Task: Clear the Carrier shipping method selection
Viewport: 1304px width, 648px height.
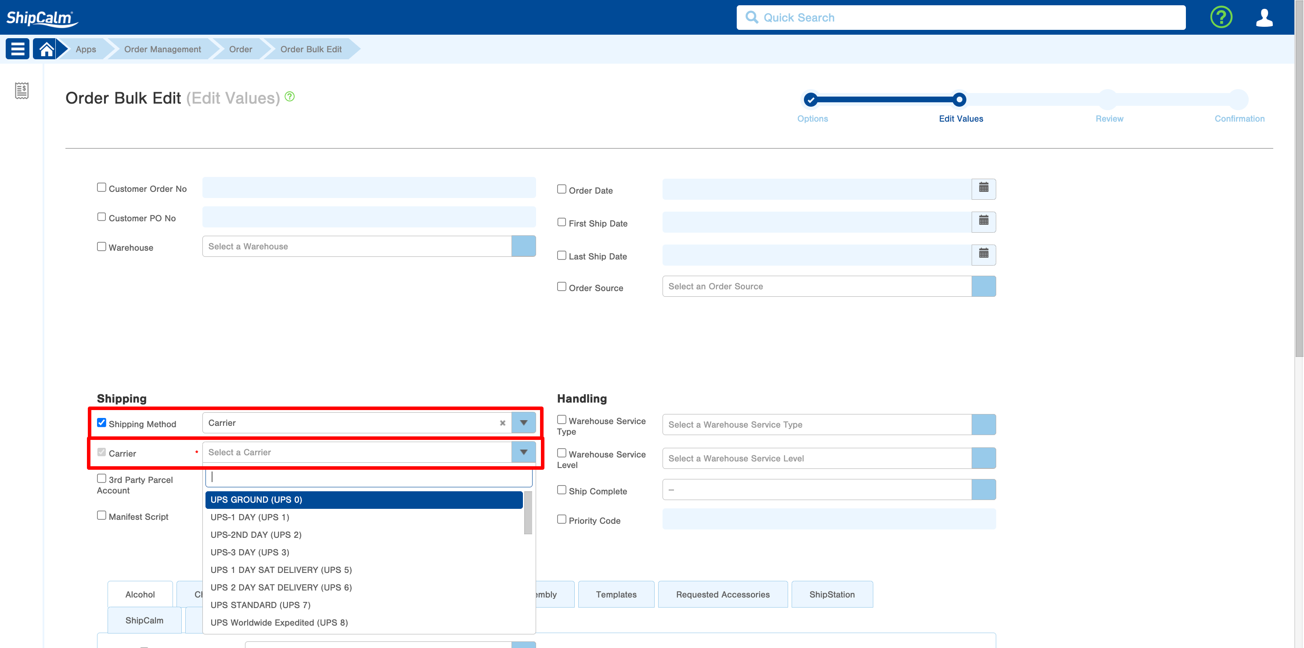Action: [x=502, y=423]
